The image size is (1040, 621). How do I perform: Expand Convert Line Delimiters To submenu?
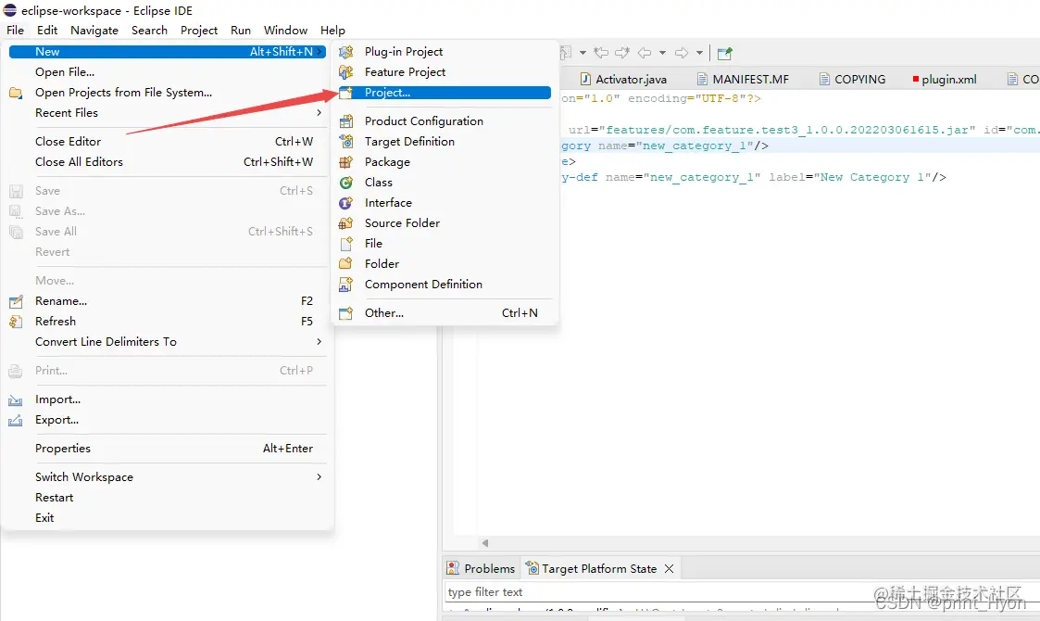319,342
